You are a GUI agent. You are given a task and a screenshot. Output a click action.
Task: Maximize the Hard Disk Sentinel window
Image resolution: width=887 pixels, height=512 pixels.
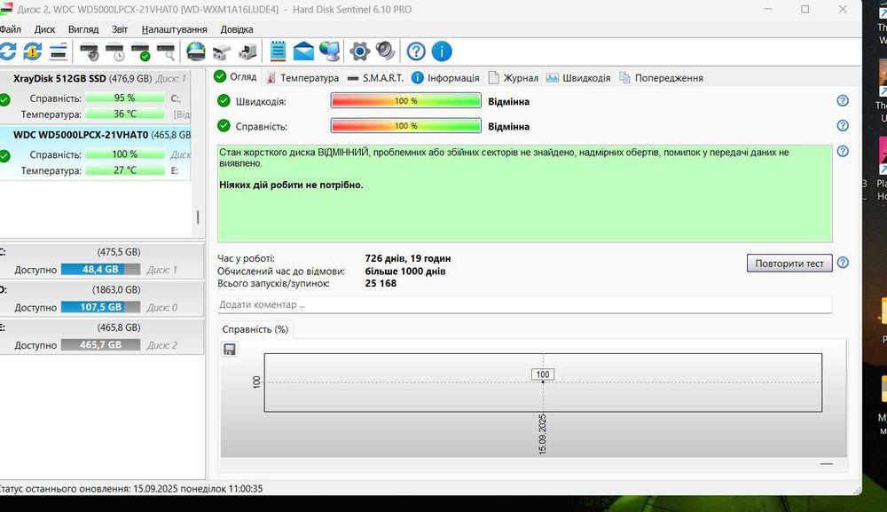pos(805,9)
